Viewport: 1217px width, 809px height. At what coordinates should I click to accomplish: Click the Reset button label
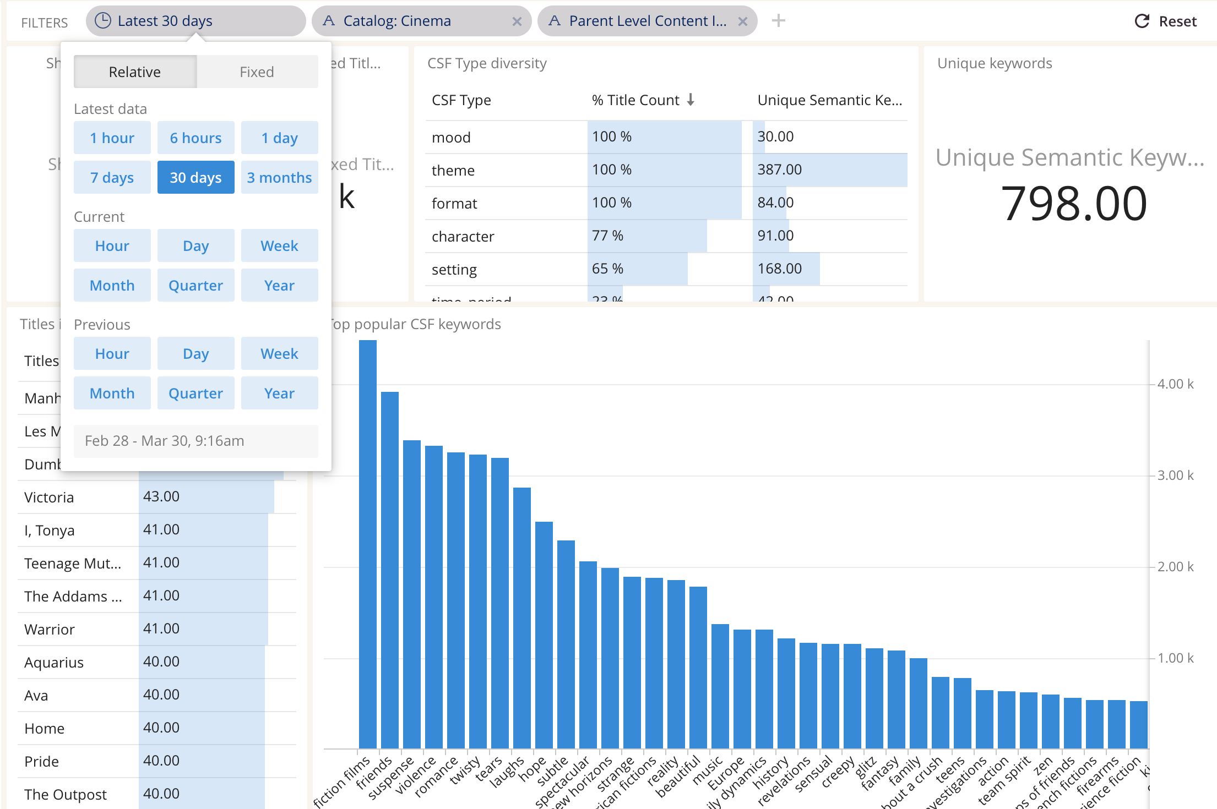pyautogui.click(x=1177, y=21)
